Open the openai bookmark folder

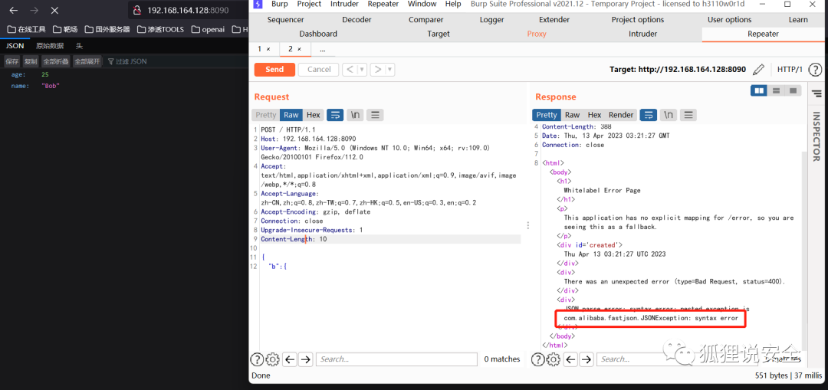pos(208,29)
